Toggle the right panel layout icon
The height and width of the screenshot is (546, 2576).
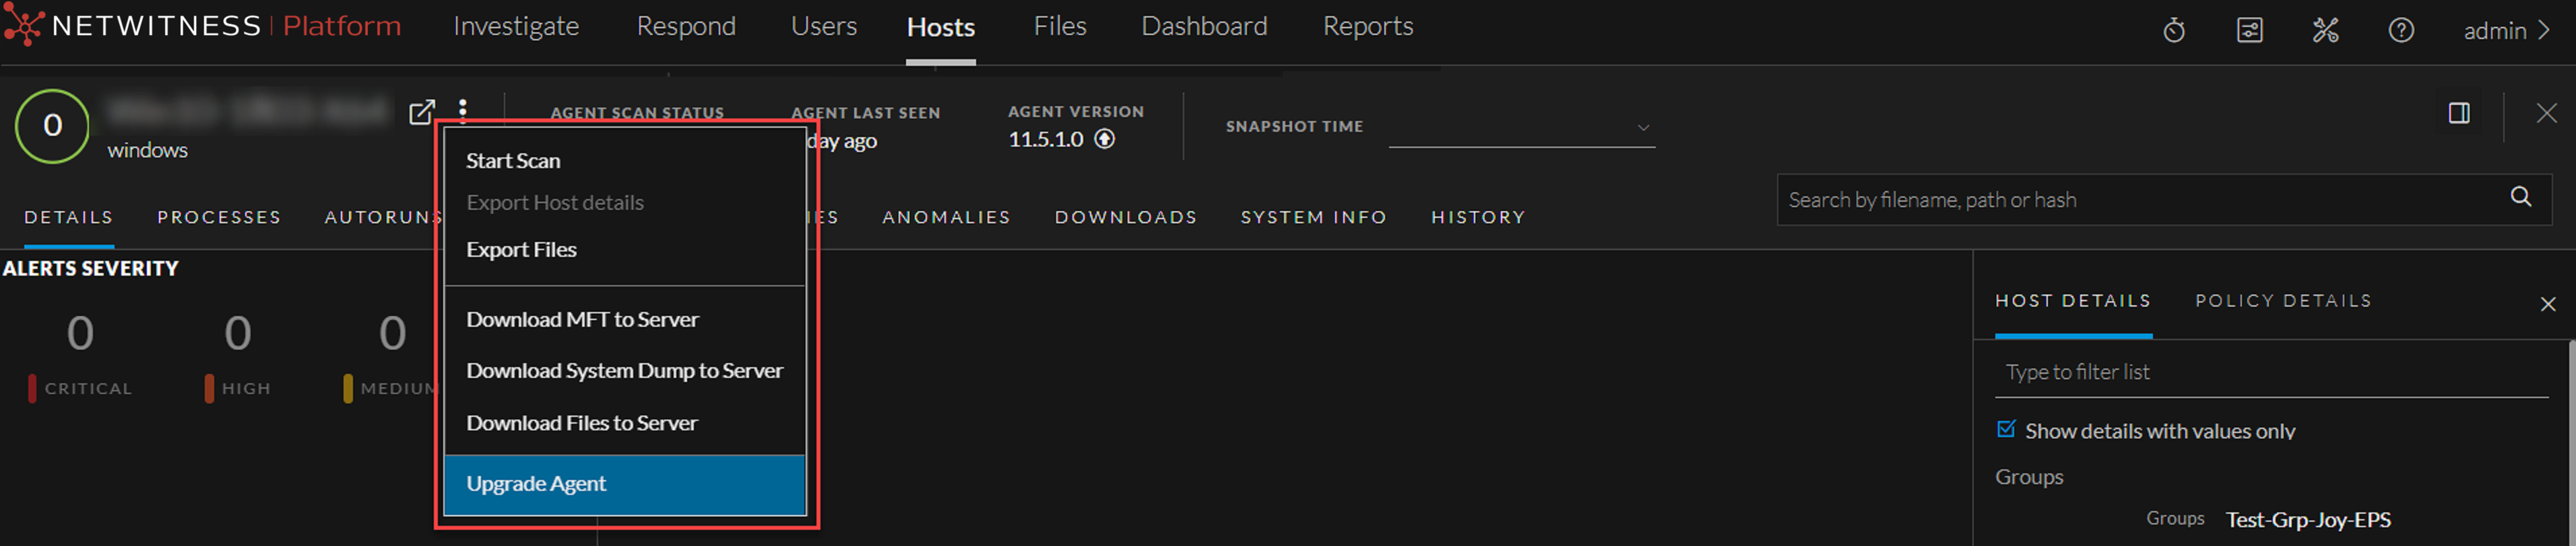[2459, 114]
